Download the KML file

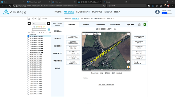(101, 73)
